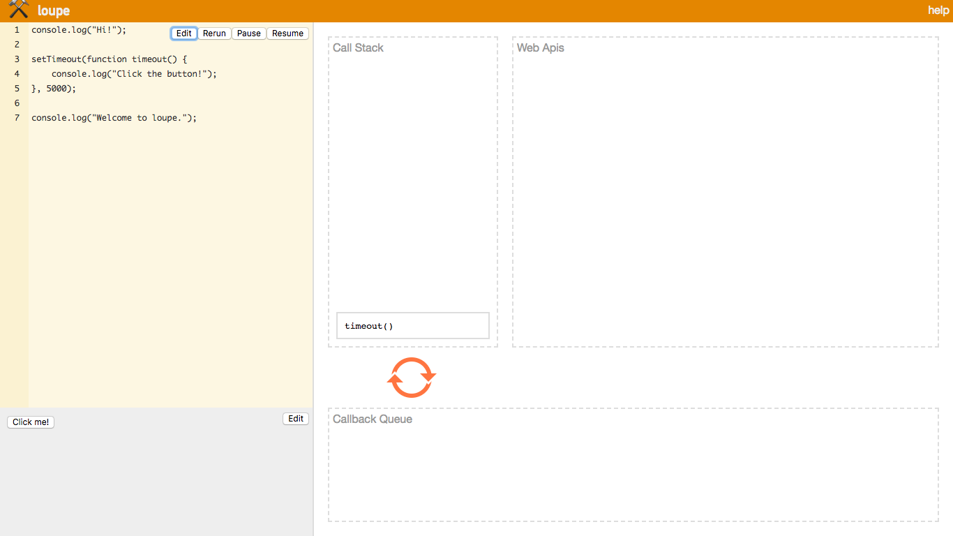Click the Edit button above the code
953x536 pixels.
183,33
